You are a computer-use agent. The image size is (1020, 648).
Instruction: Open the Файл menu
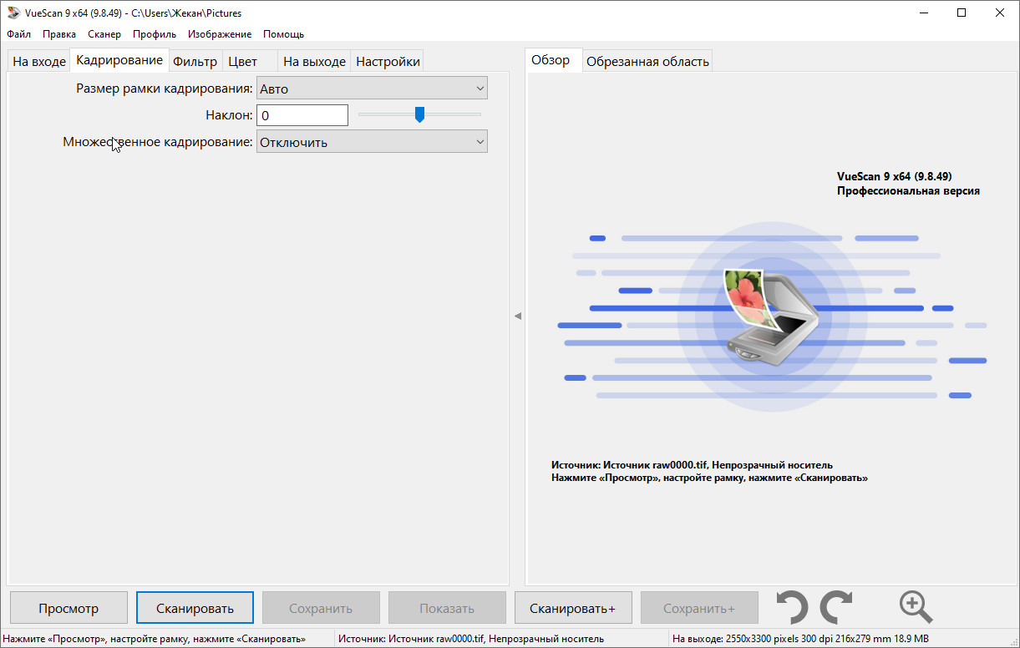(x=18, y=34)
